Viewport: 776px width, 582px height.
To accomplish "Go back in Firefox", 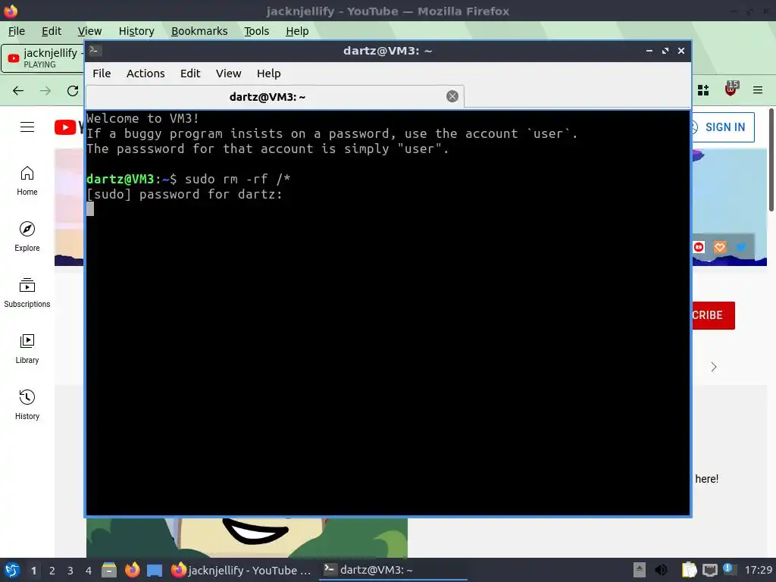I will (18, 91).
